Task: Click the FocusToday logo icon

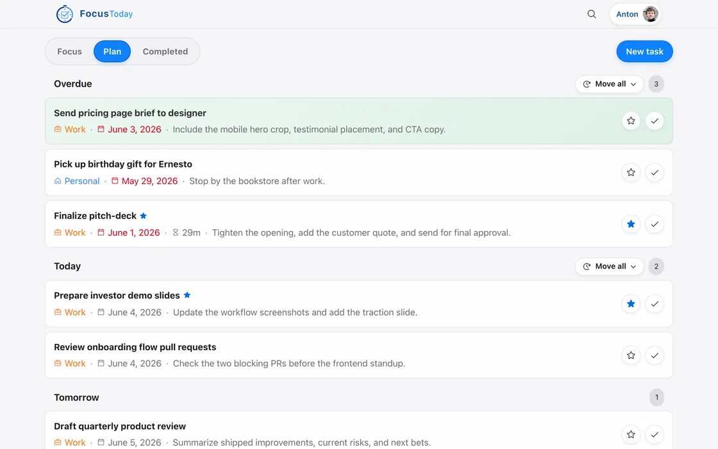Action: pyautogui.click(x=65, y=14)
